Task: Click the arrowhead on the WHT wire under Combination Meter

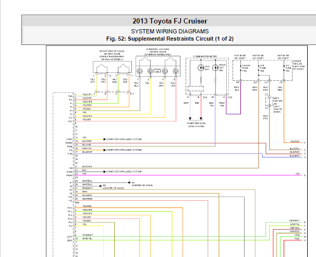Action: (190, 118)
